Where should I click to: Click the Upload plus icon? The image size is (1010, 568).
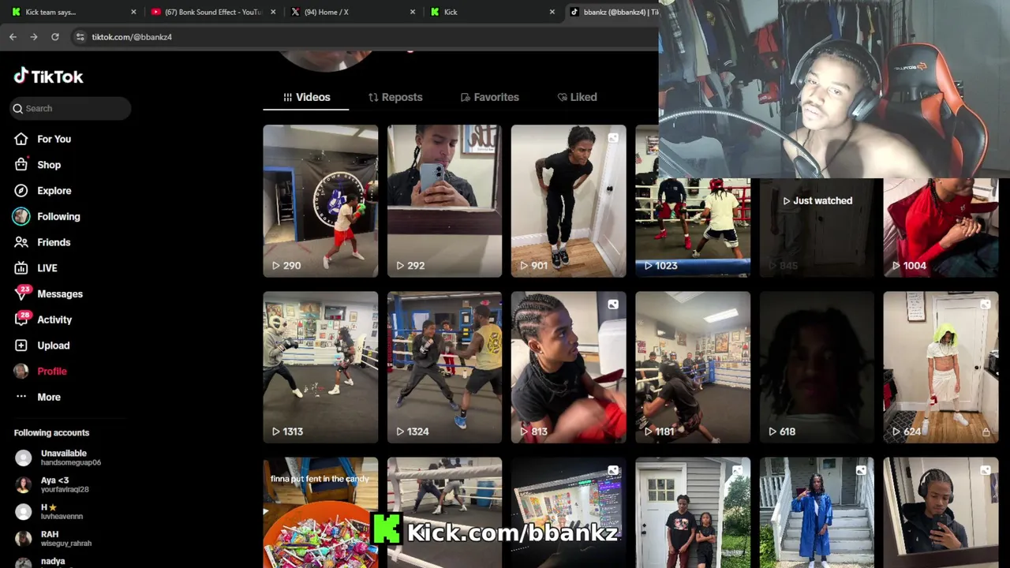coord(21,346)
